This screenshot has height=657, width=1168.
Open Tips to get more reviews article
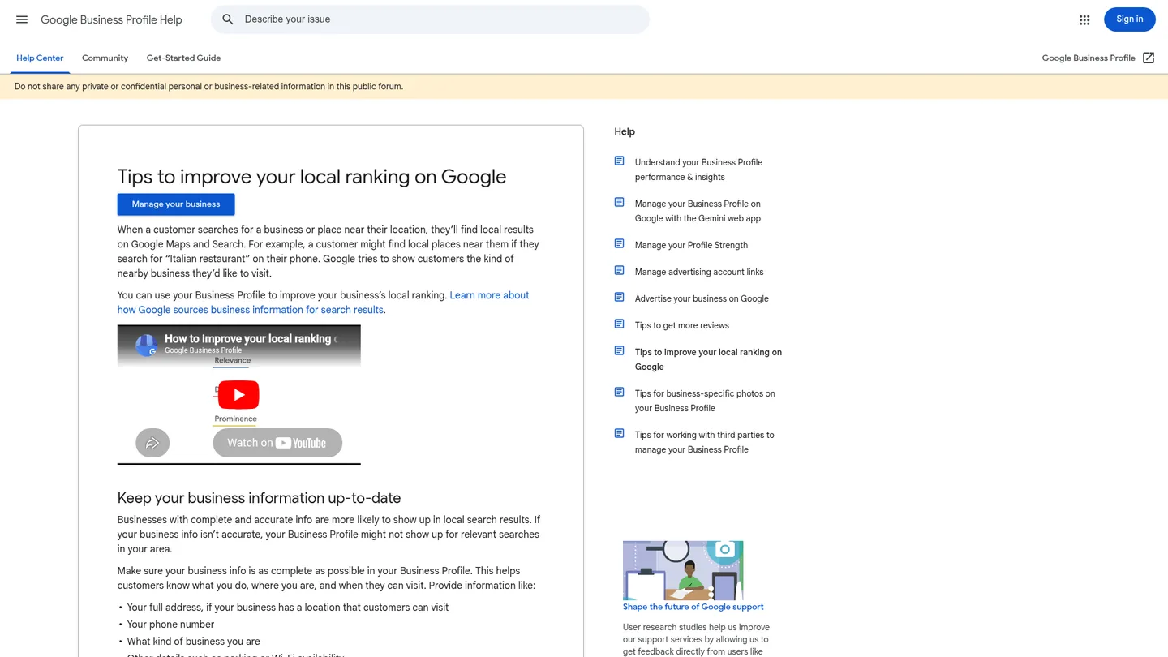682,325
